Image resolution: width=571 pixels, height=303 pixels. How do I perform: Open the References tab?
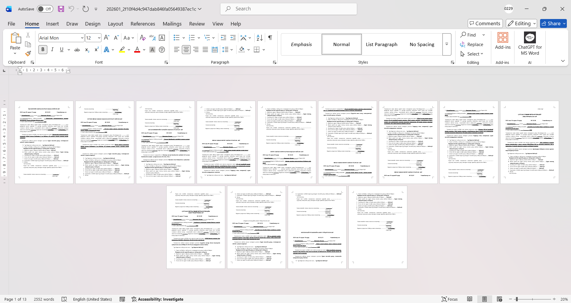(x=143, y=24)
